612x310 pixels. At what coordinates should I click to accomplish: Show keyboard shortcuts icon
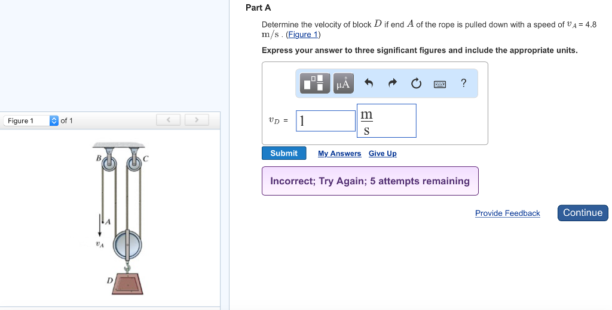(440, 84)
